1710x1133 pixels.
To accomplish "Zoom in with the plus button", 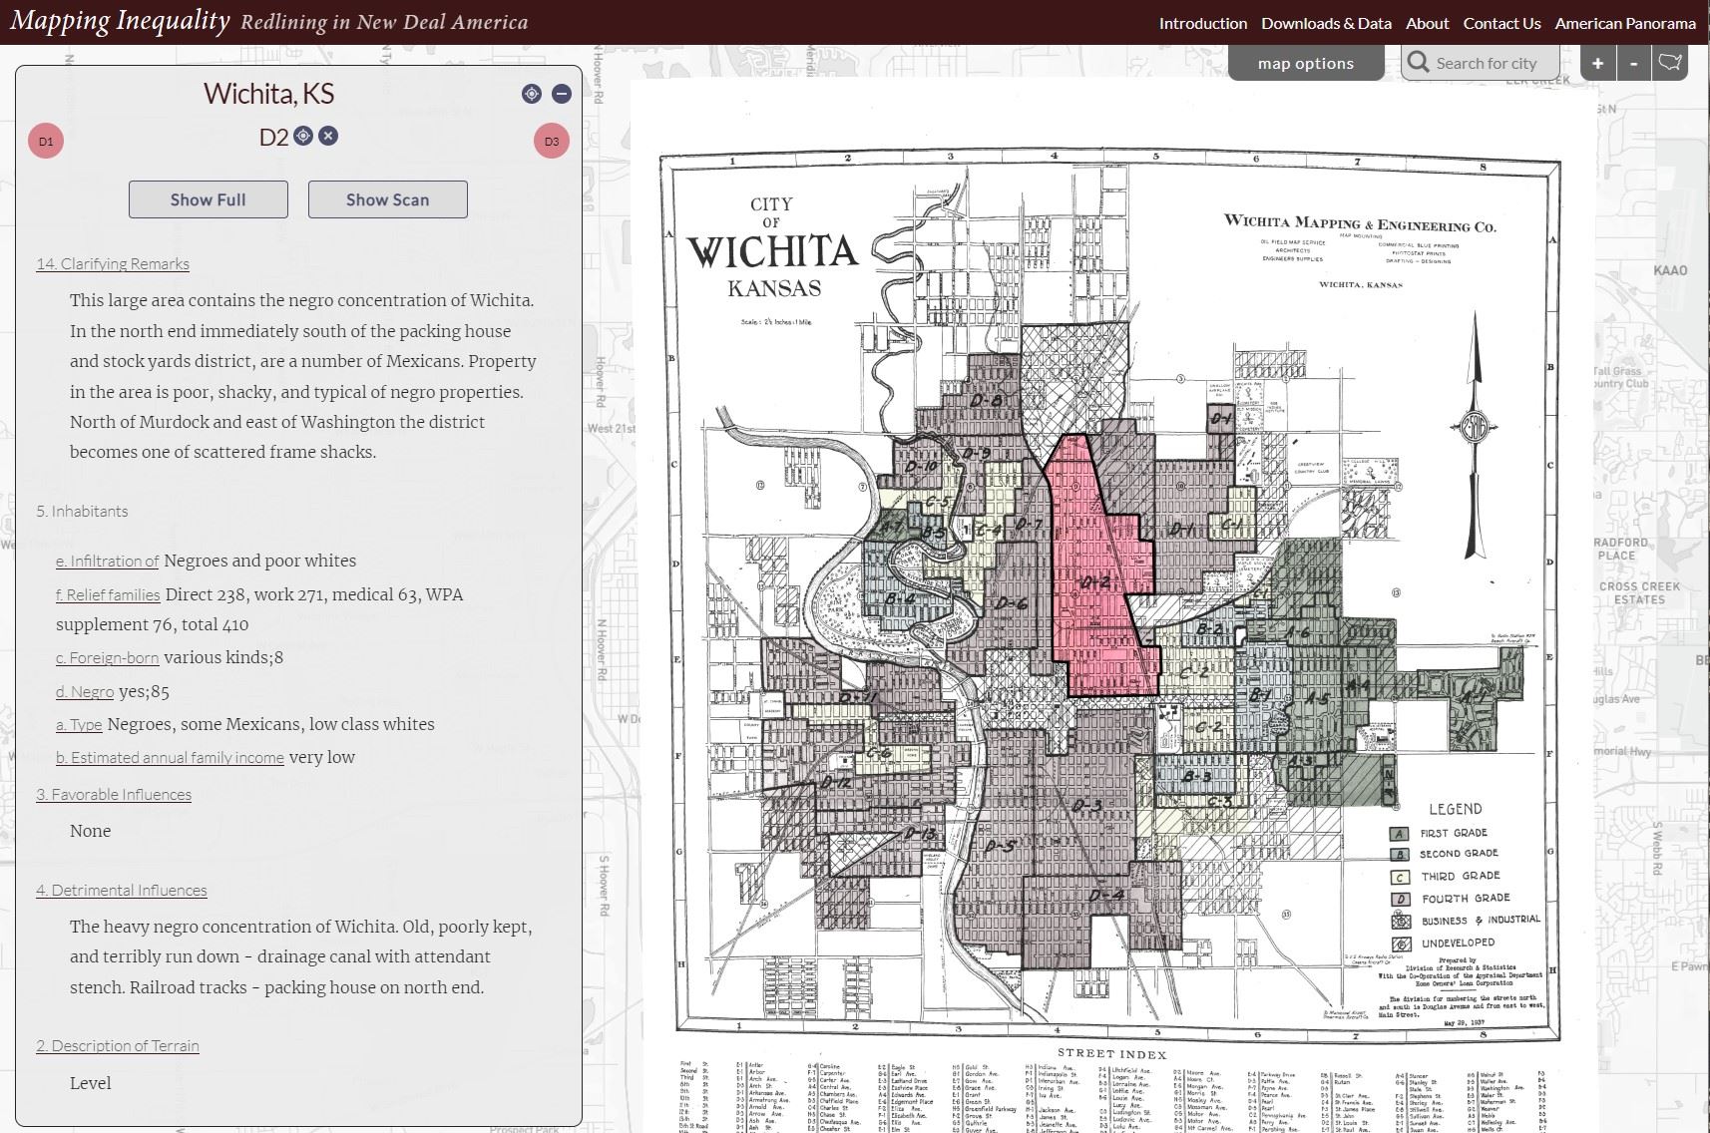I will tap(1597, 63).
